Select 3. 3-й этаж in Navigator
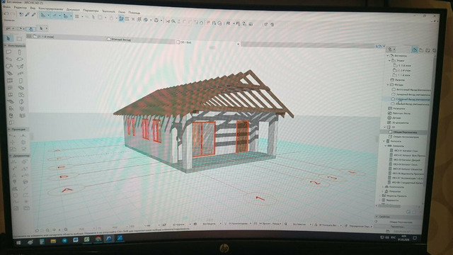This screenshot has height=255, width=453. pyautogui.click(x=404, y=66)
